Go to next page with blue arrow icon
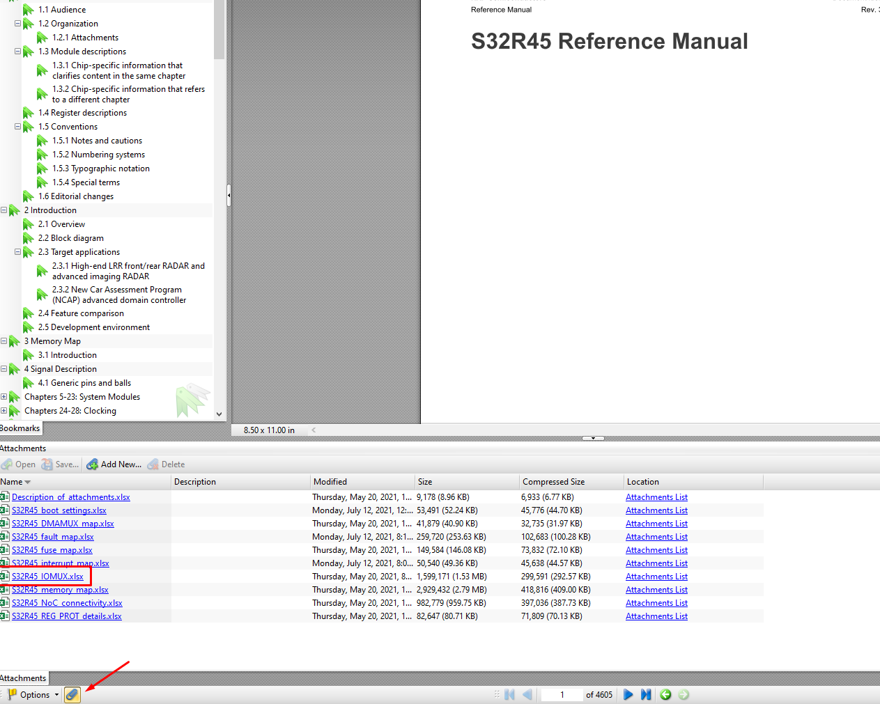 click(x=628, y=694)
